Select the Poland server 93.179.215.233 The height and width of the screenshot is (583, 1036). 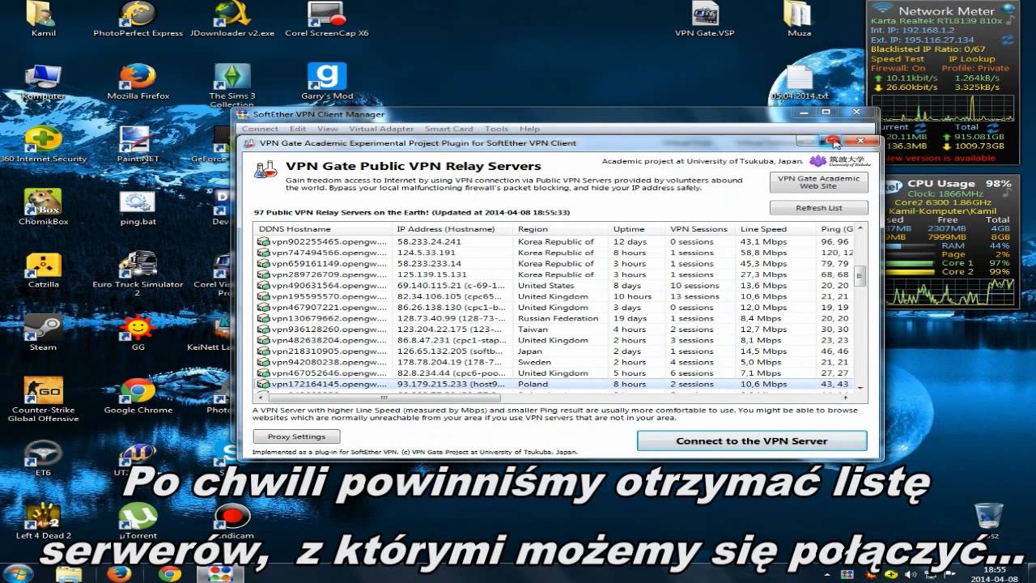click(554, 384)
